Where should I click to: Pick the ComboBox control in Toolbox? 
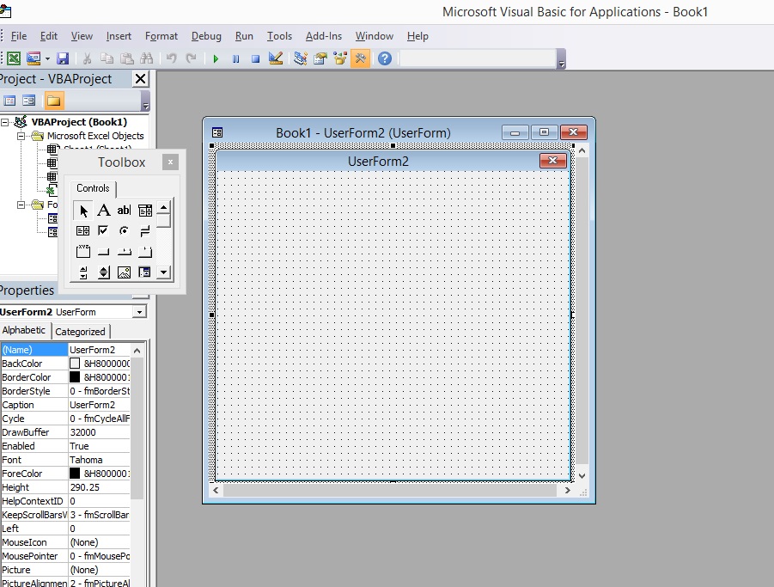coord(145,211)
